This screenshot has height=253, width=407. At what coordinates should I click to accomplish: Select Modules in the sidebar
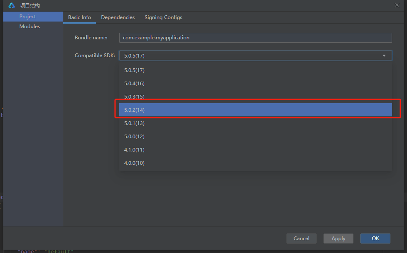pyautogui.click(x=29, y=26)
